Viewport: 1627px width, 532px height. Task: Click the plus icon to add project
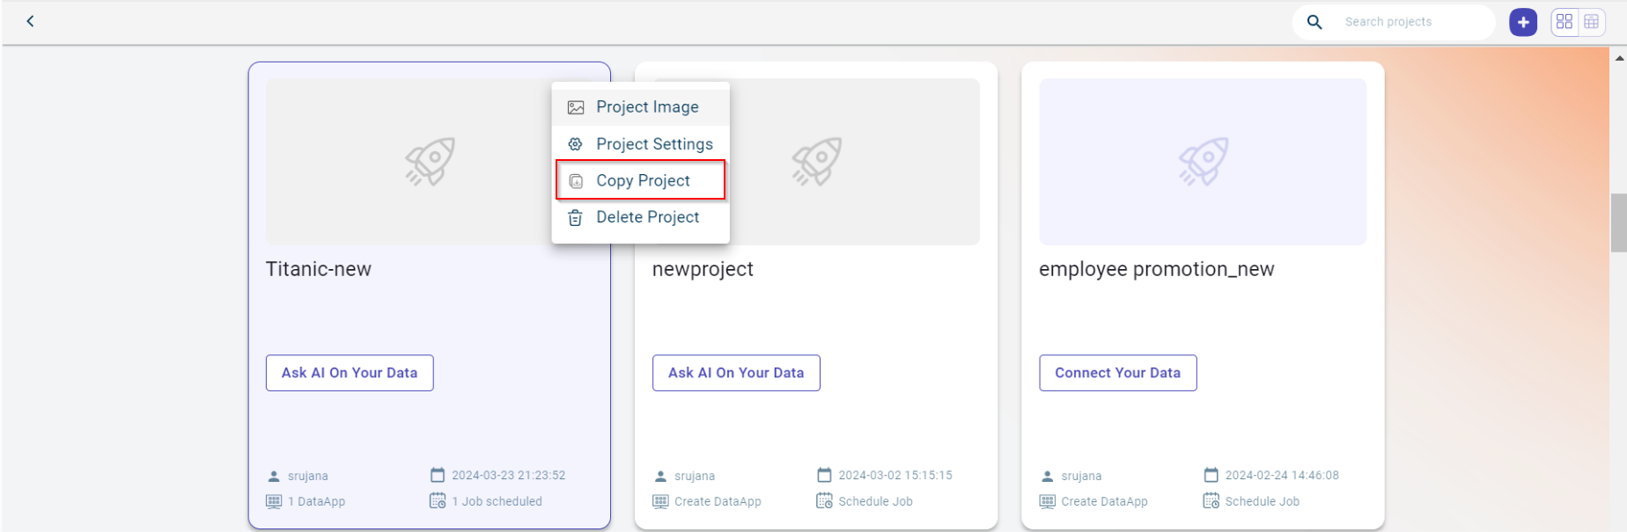click(1522, 22)
